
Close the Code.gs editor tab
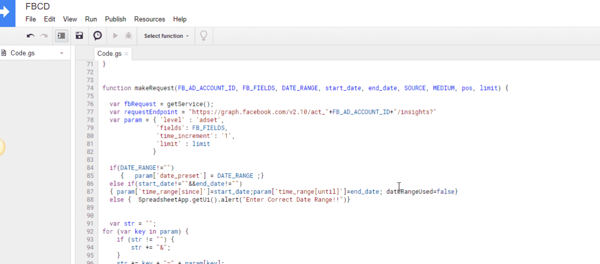click(x=126, y=54)
